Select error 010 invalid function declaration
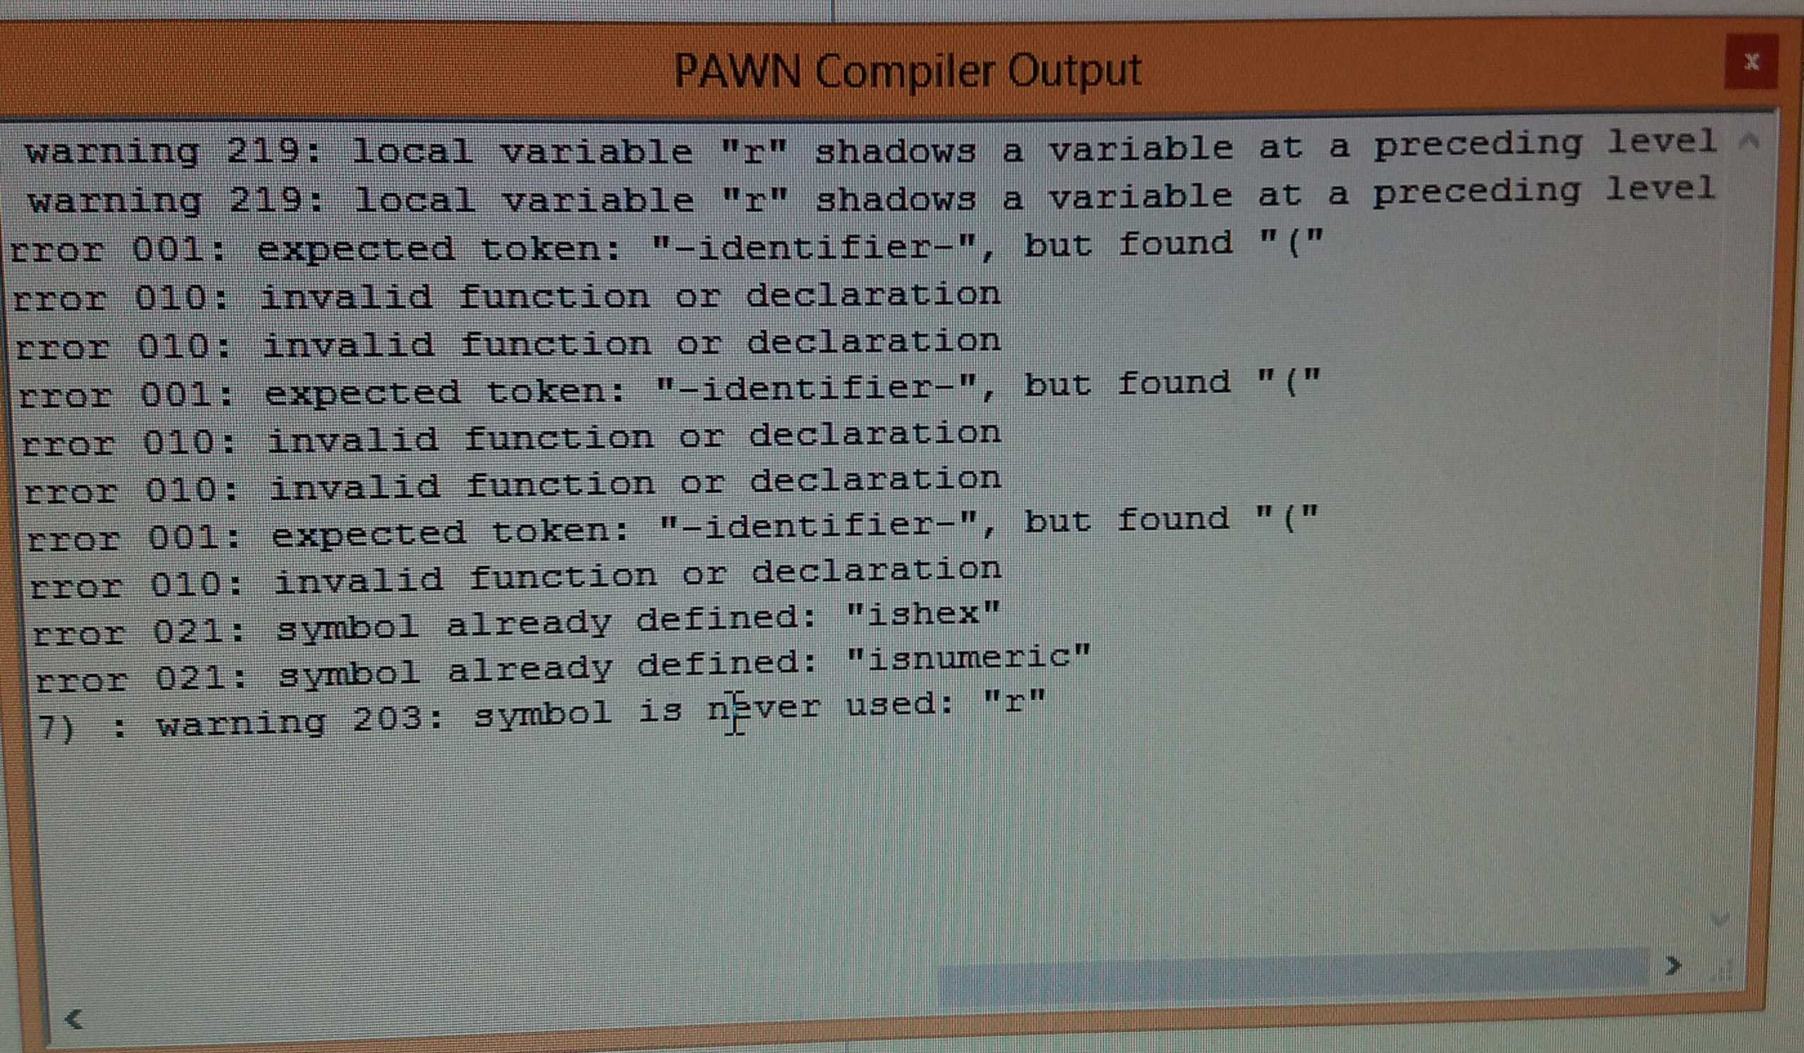Screen dimensions: 1804x1053 [x=502, y=304]
